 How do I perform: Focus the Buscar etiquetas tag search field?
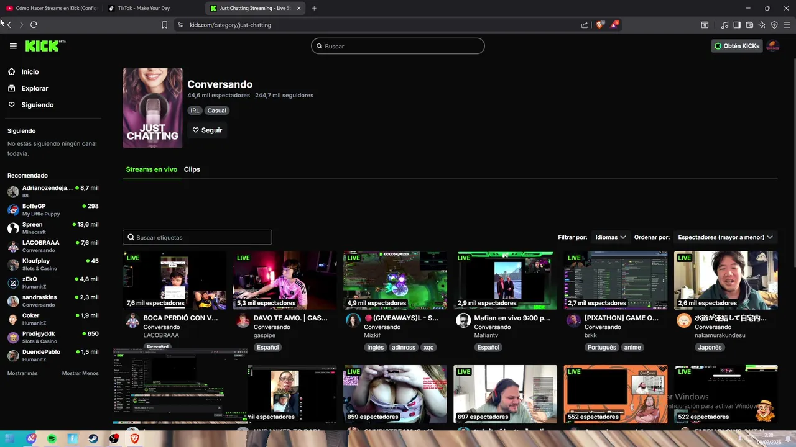coord(197,237)
